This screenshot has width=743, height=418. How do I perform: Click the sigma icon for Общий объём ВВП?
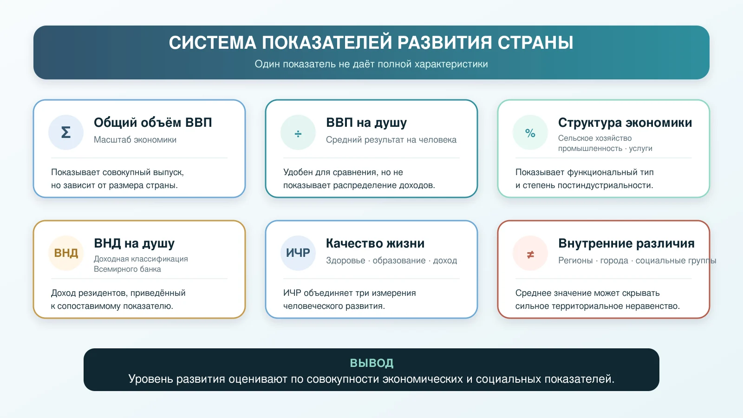(66, 132)
